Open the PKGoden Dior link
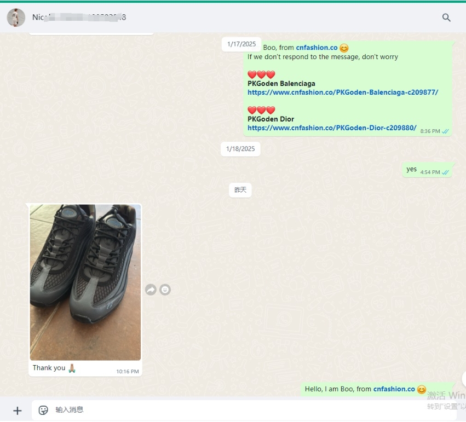 coord(332,128)
